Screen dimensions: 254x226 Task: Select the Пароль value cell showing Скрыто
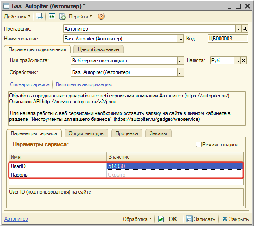click(175, 175)
